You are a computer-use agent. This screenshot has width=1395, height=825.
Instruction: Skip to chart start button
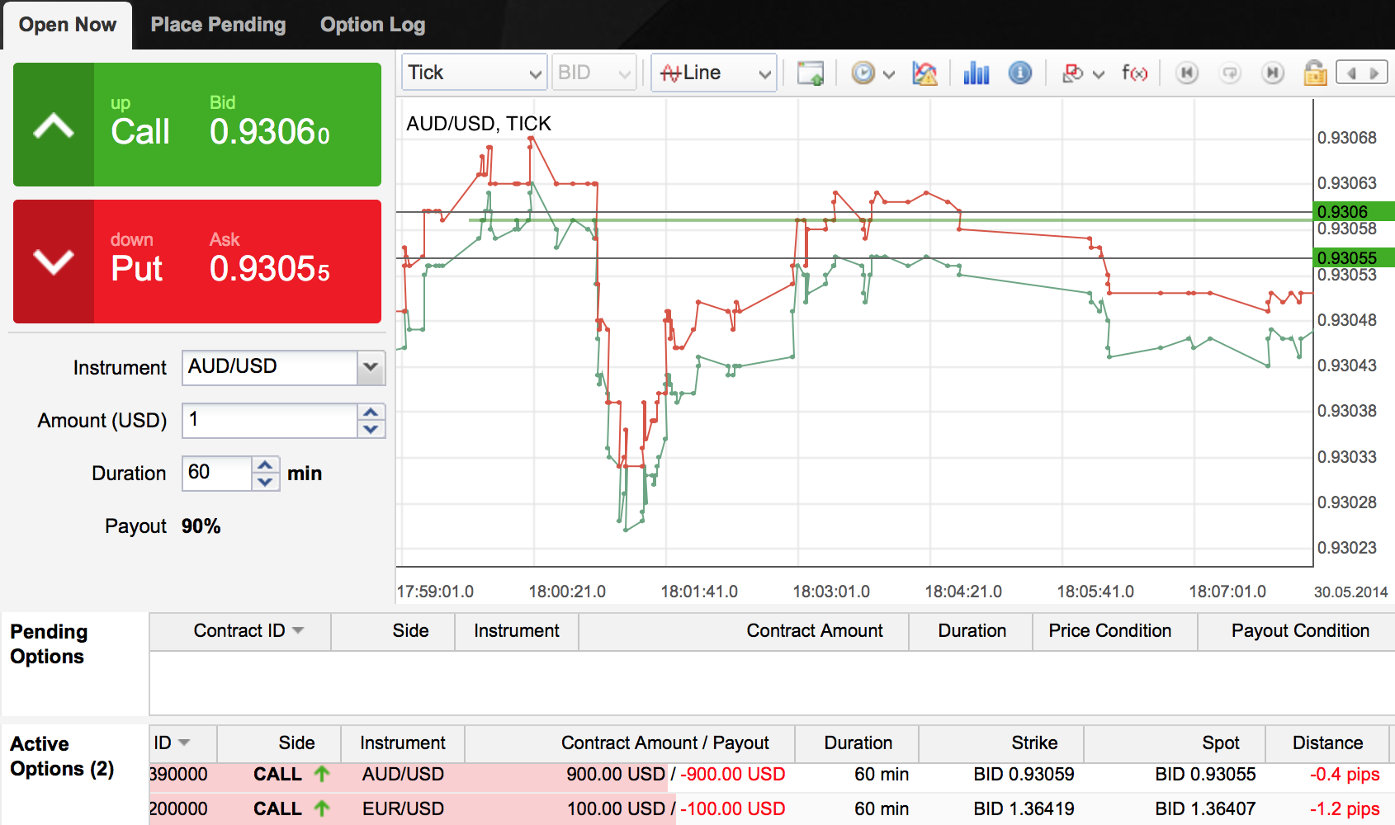point(1187,73)
